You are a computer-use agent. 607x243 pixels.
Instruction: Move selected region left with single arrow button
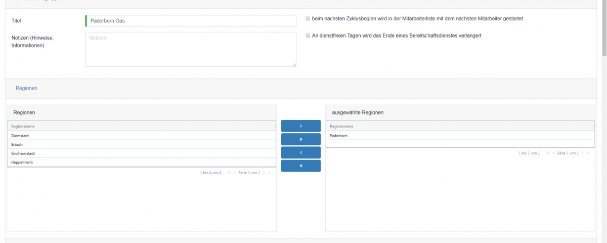point(301,152)
